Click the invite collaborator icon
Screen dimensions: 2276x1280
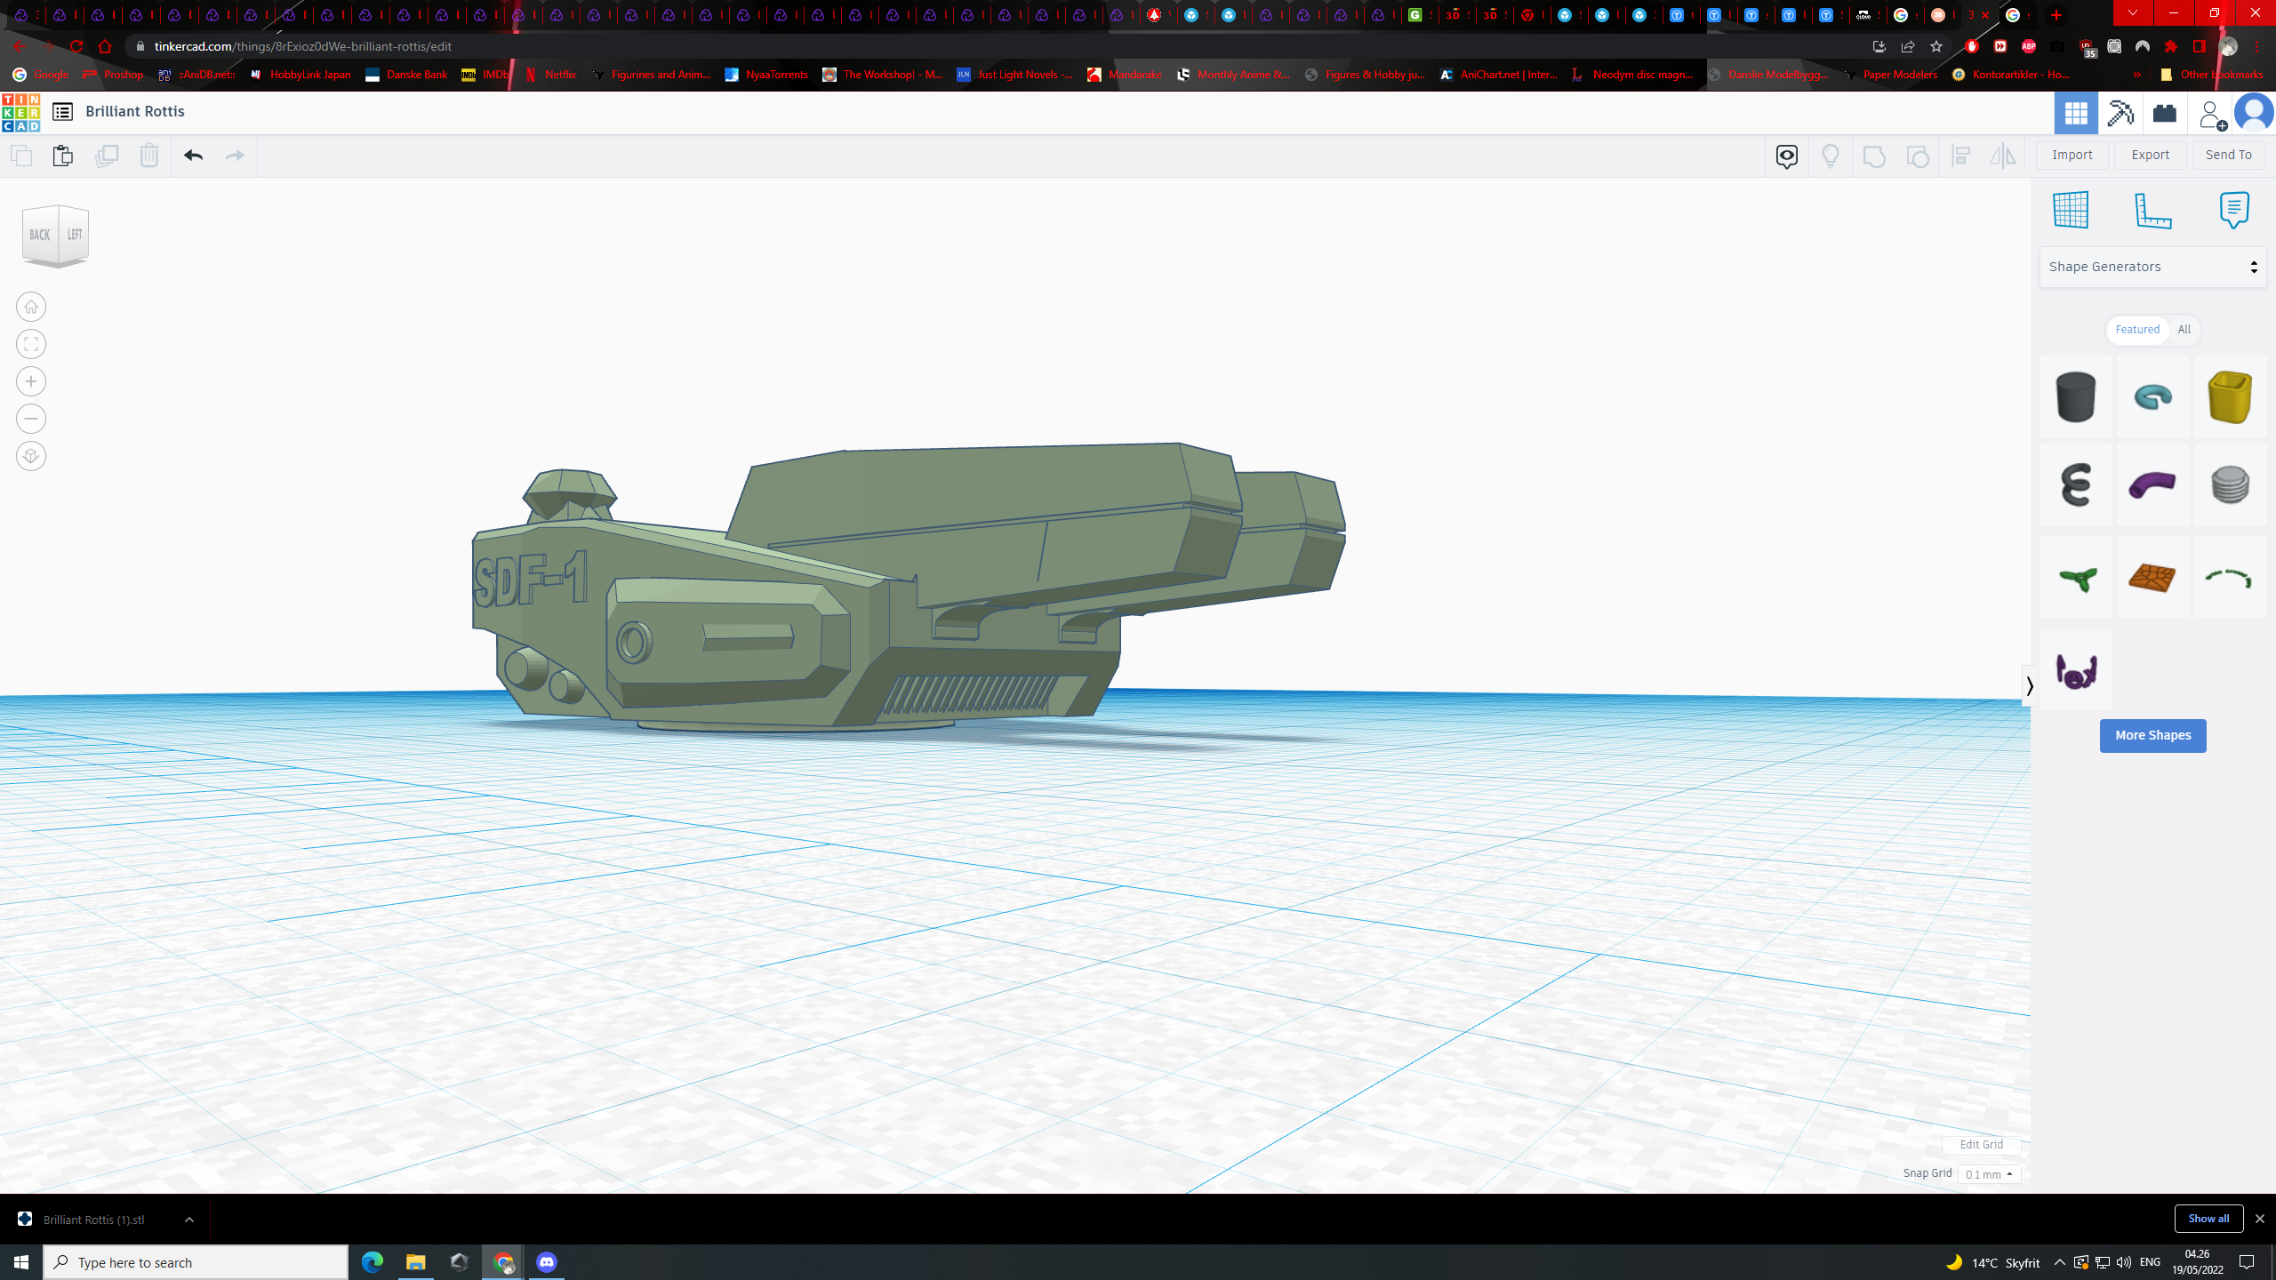tap(2212, 114)
